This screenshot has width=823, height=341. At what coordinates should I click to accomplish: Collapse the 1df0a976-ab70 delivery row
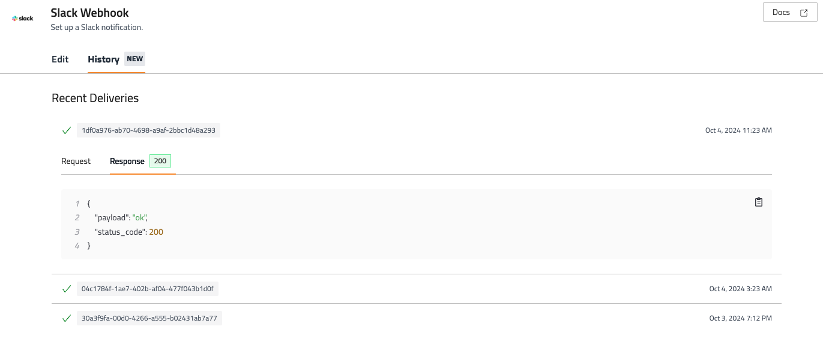[x=148, y=130]
